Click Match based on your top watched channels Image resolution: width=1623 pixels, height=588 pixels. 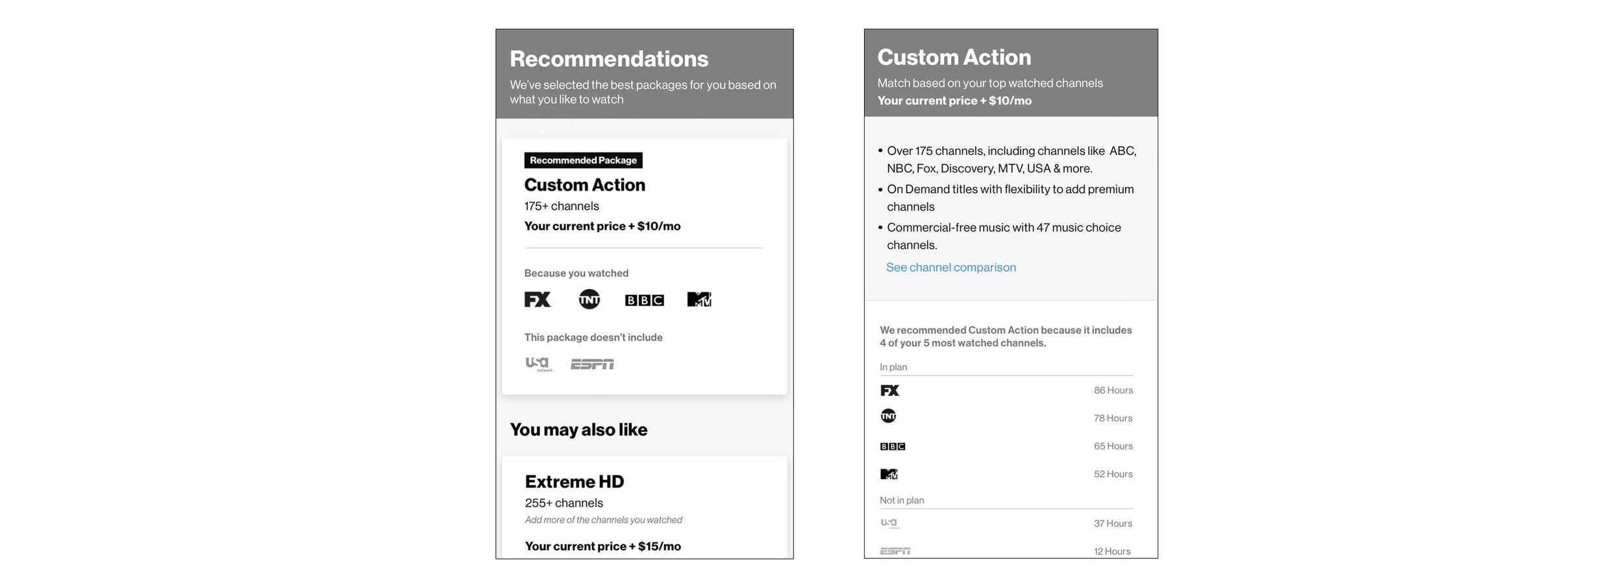[990, 83]
